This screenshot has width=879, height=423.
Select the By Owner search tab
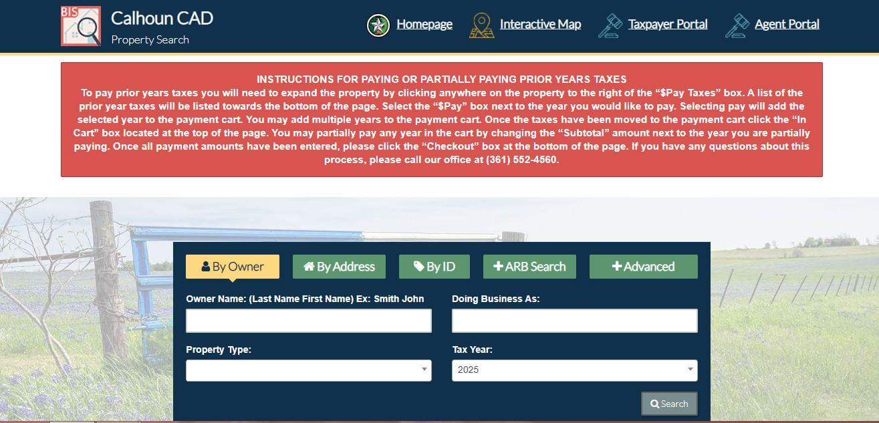[232, 267]
